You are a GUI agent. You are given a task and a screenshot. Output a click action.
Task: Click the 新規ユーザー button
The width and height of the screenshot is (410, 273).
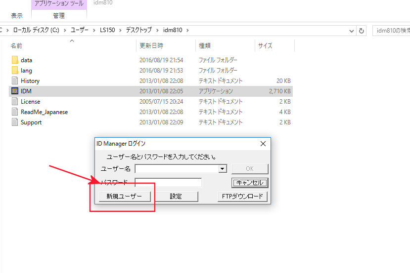click(x=125, y=196)
